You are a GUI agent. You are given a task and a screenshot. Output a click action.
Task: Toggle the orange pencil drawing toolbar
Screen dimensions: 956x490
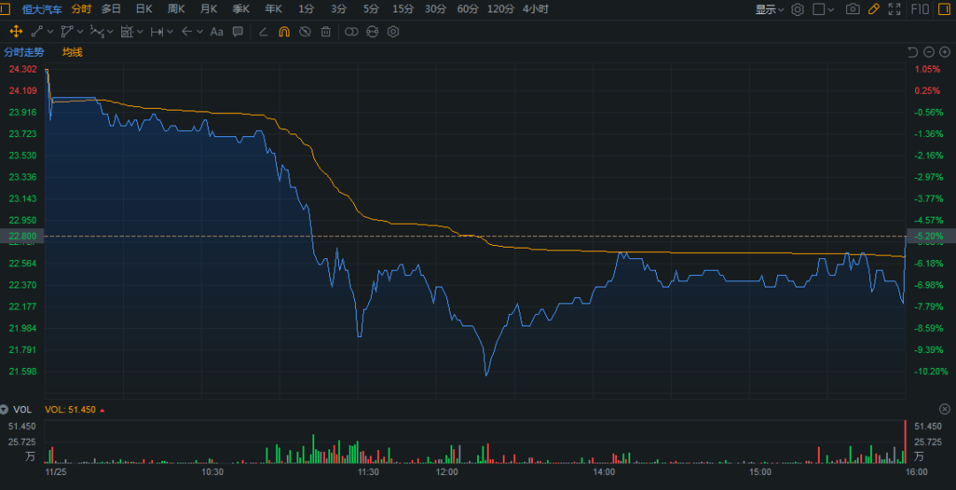pyautogui.click(x=874, y=9)
